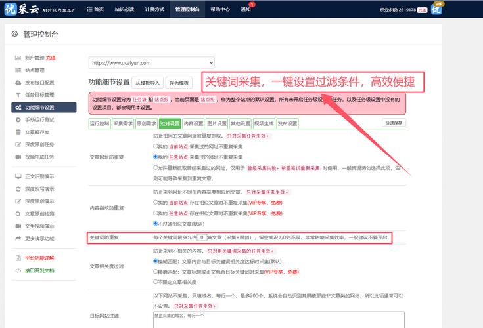This screenshot has height=328, width=483.
Task: Click the 发布接口配置 cloud icon
Action: pyautogui.click(x=18, y=83)
